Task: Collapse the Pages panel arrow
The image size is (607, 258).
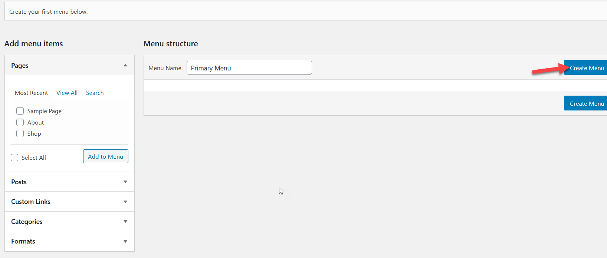Action: click(125, 65)
